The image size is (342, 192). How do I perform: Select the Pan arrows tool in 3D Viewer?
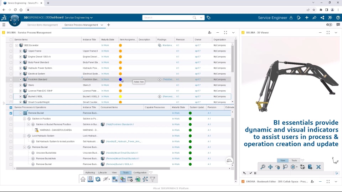pos(270,167)
